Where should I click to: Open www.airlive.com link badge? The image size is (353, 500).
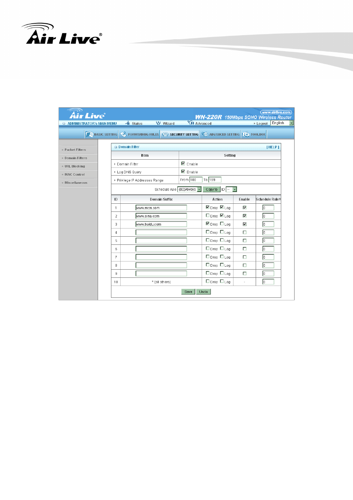pos(276,112)
